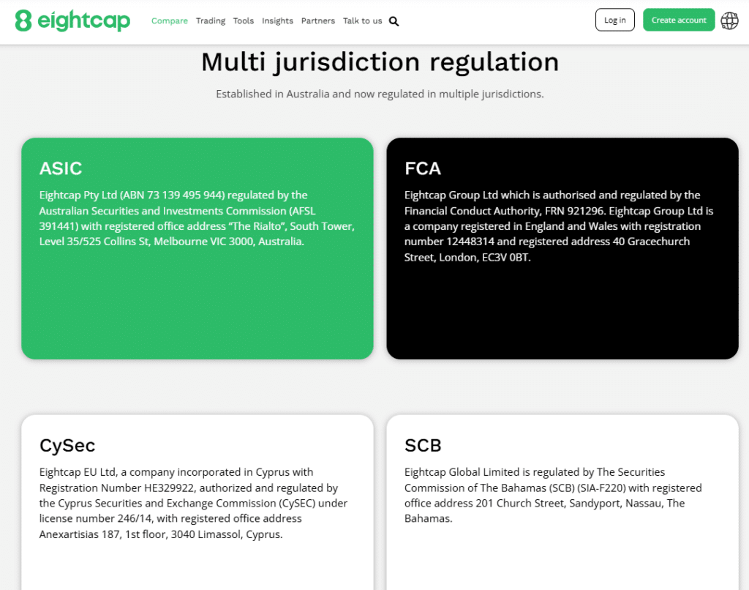Viewport: 749px width, 590px height.
Task: Select the black FCA card
Action: pos(562,249)
